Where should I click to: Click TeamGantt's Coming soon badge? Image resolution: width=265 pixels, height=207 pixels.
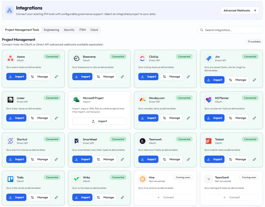249,177
